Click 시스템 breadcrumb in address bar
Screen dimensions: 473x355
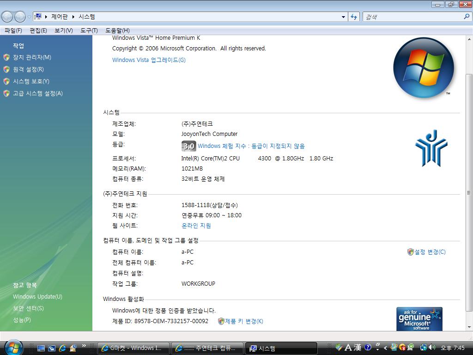point(87,17)
